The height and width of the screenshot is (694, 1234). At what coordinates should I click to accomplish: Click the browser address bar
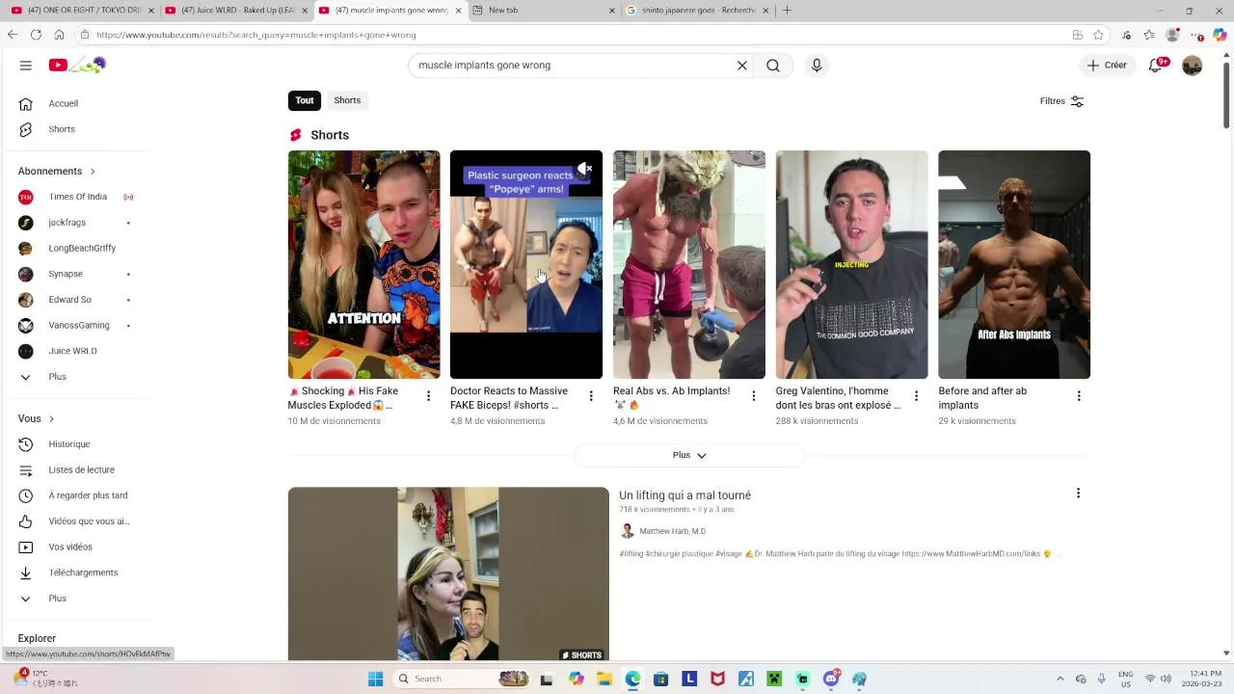point(578,35)
